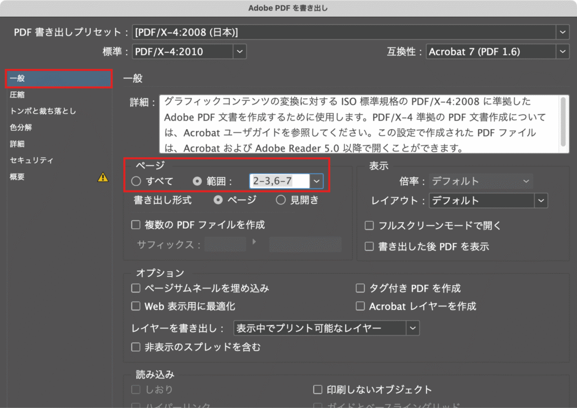Choose 見開き as the export format

pyautogui.click(x=281, y=199)
